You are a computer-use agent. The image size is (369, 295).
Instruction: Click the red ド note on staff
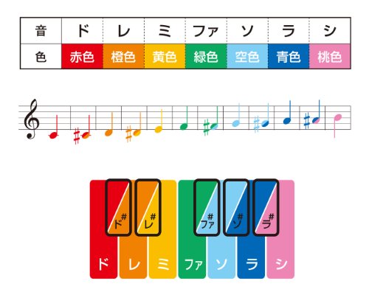(x=55, y=127)
